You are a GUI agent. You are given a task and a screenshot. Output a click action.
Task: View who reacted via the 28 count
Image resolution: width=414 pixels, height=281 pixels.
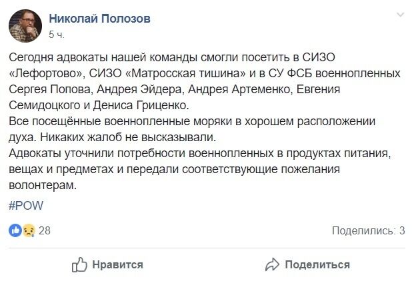click(45, 231)
